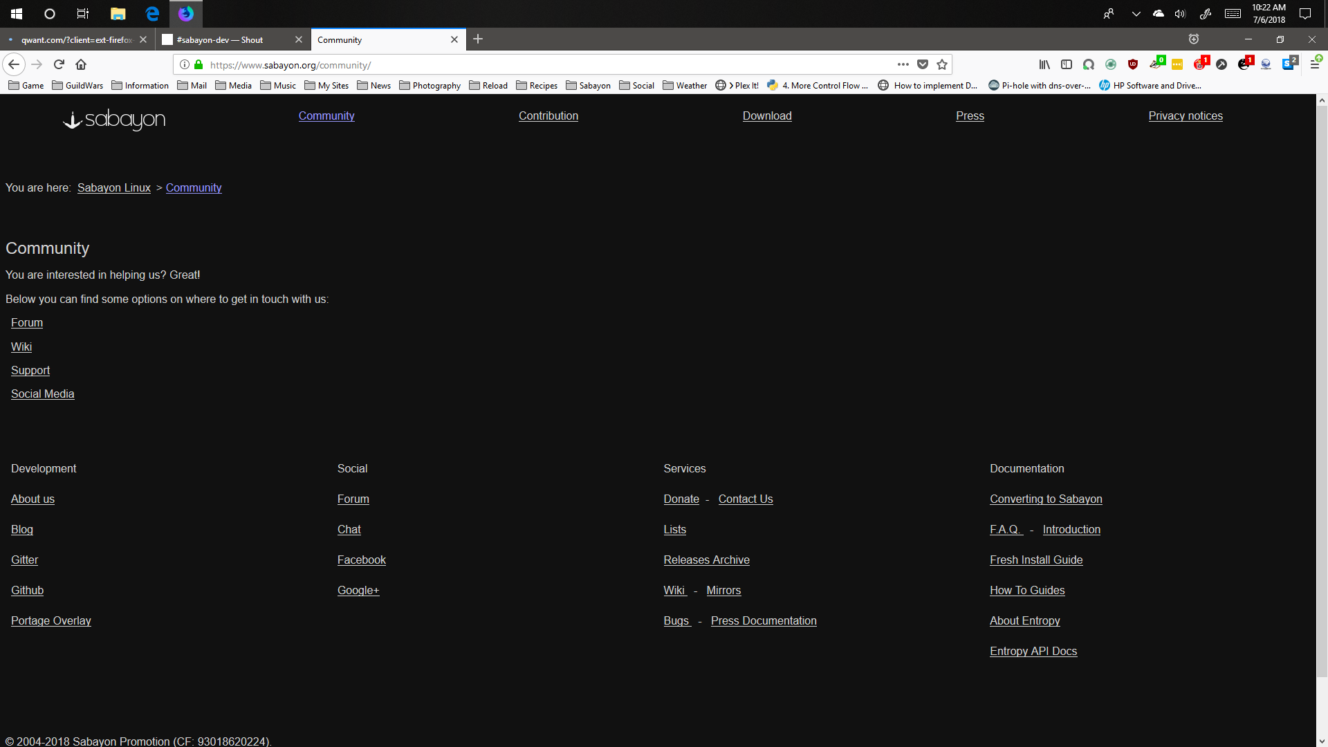Viewport: 1328px width, 747px height.
Task: Open the Support link under Community
Action: 30,370
